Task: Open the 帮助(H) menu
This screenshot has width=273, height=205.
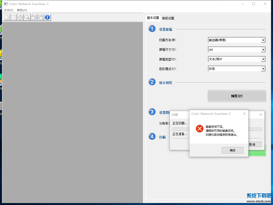Action: tap(22, 10)
